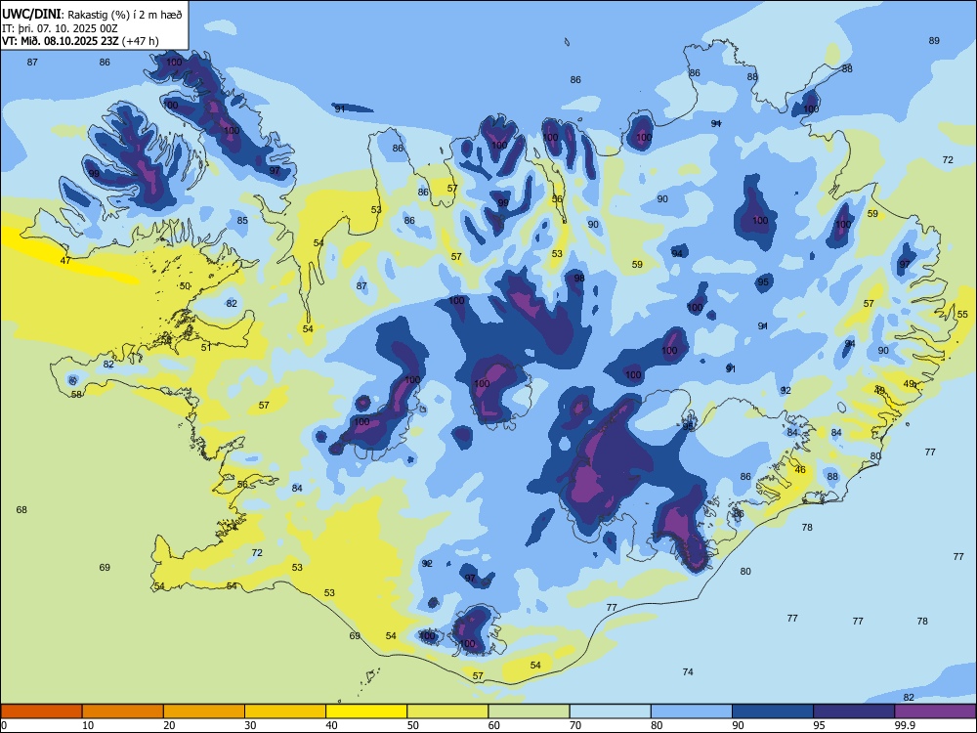977x733 pixels.
Task: Click the '10' legend scale label
Action: (x=88, y=725)
